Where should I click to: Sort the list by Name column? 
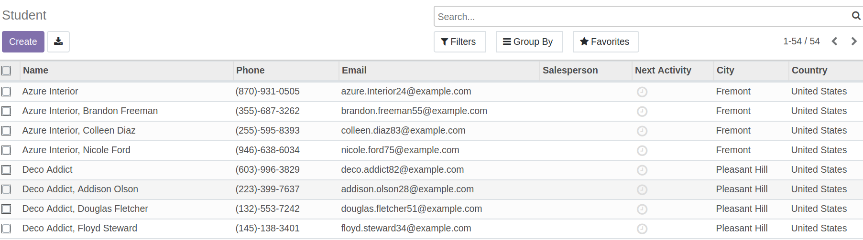tap(36, 70)
